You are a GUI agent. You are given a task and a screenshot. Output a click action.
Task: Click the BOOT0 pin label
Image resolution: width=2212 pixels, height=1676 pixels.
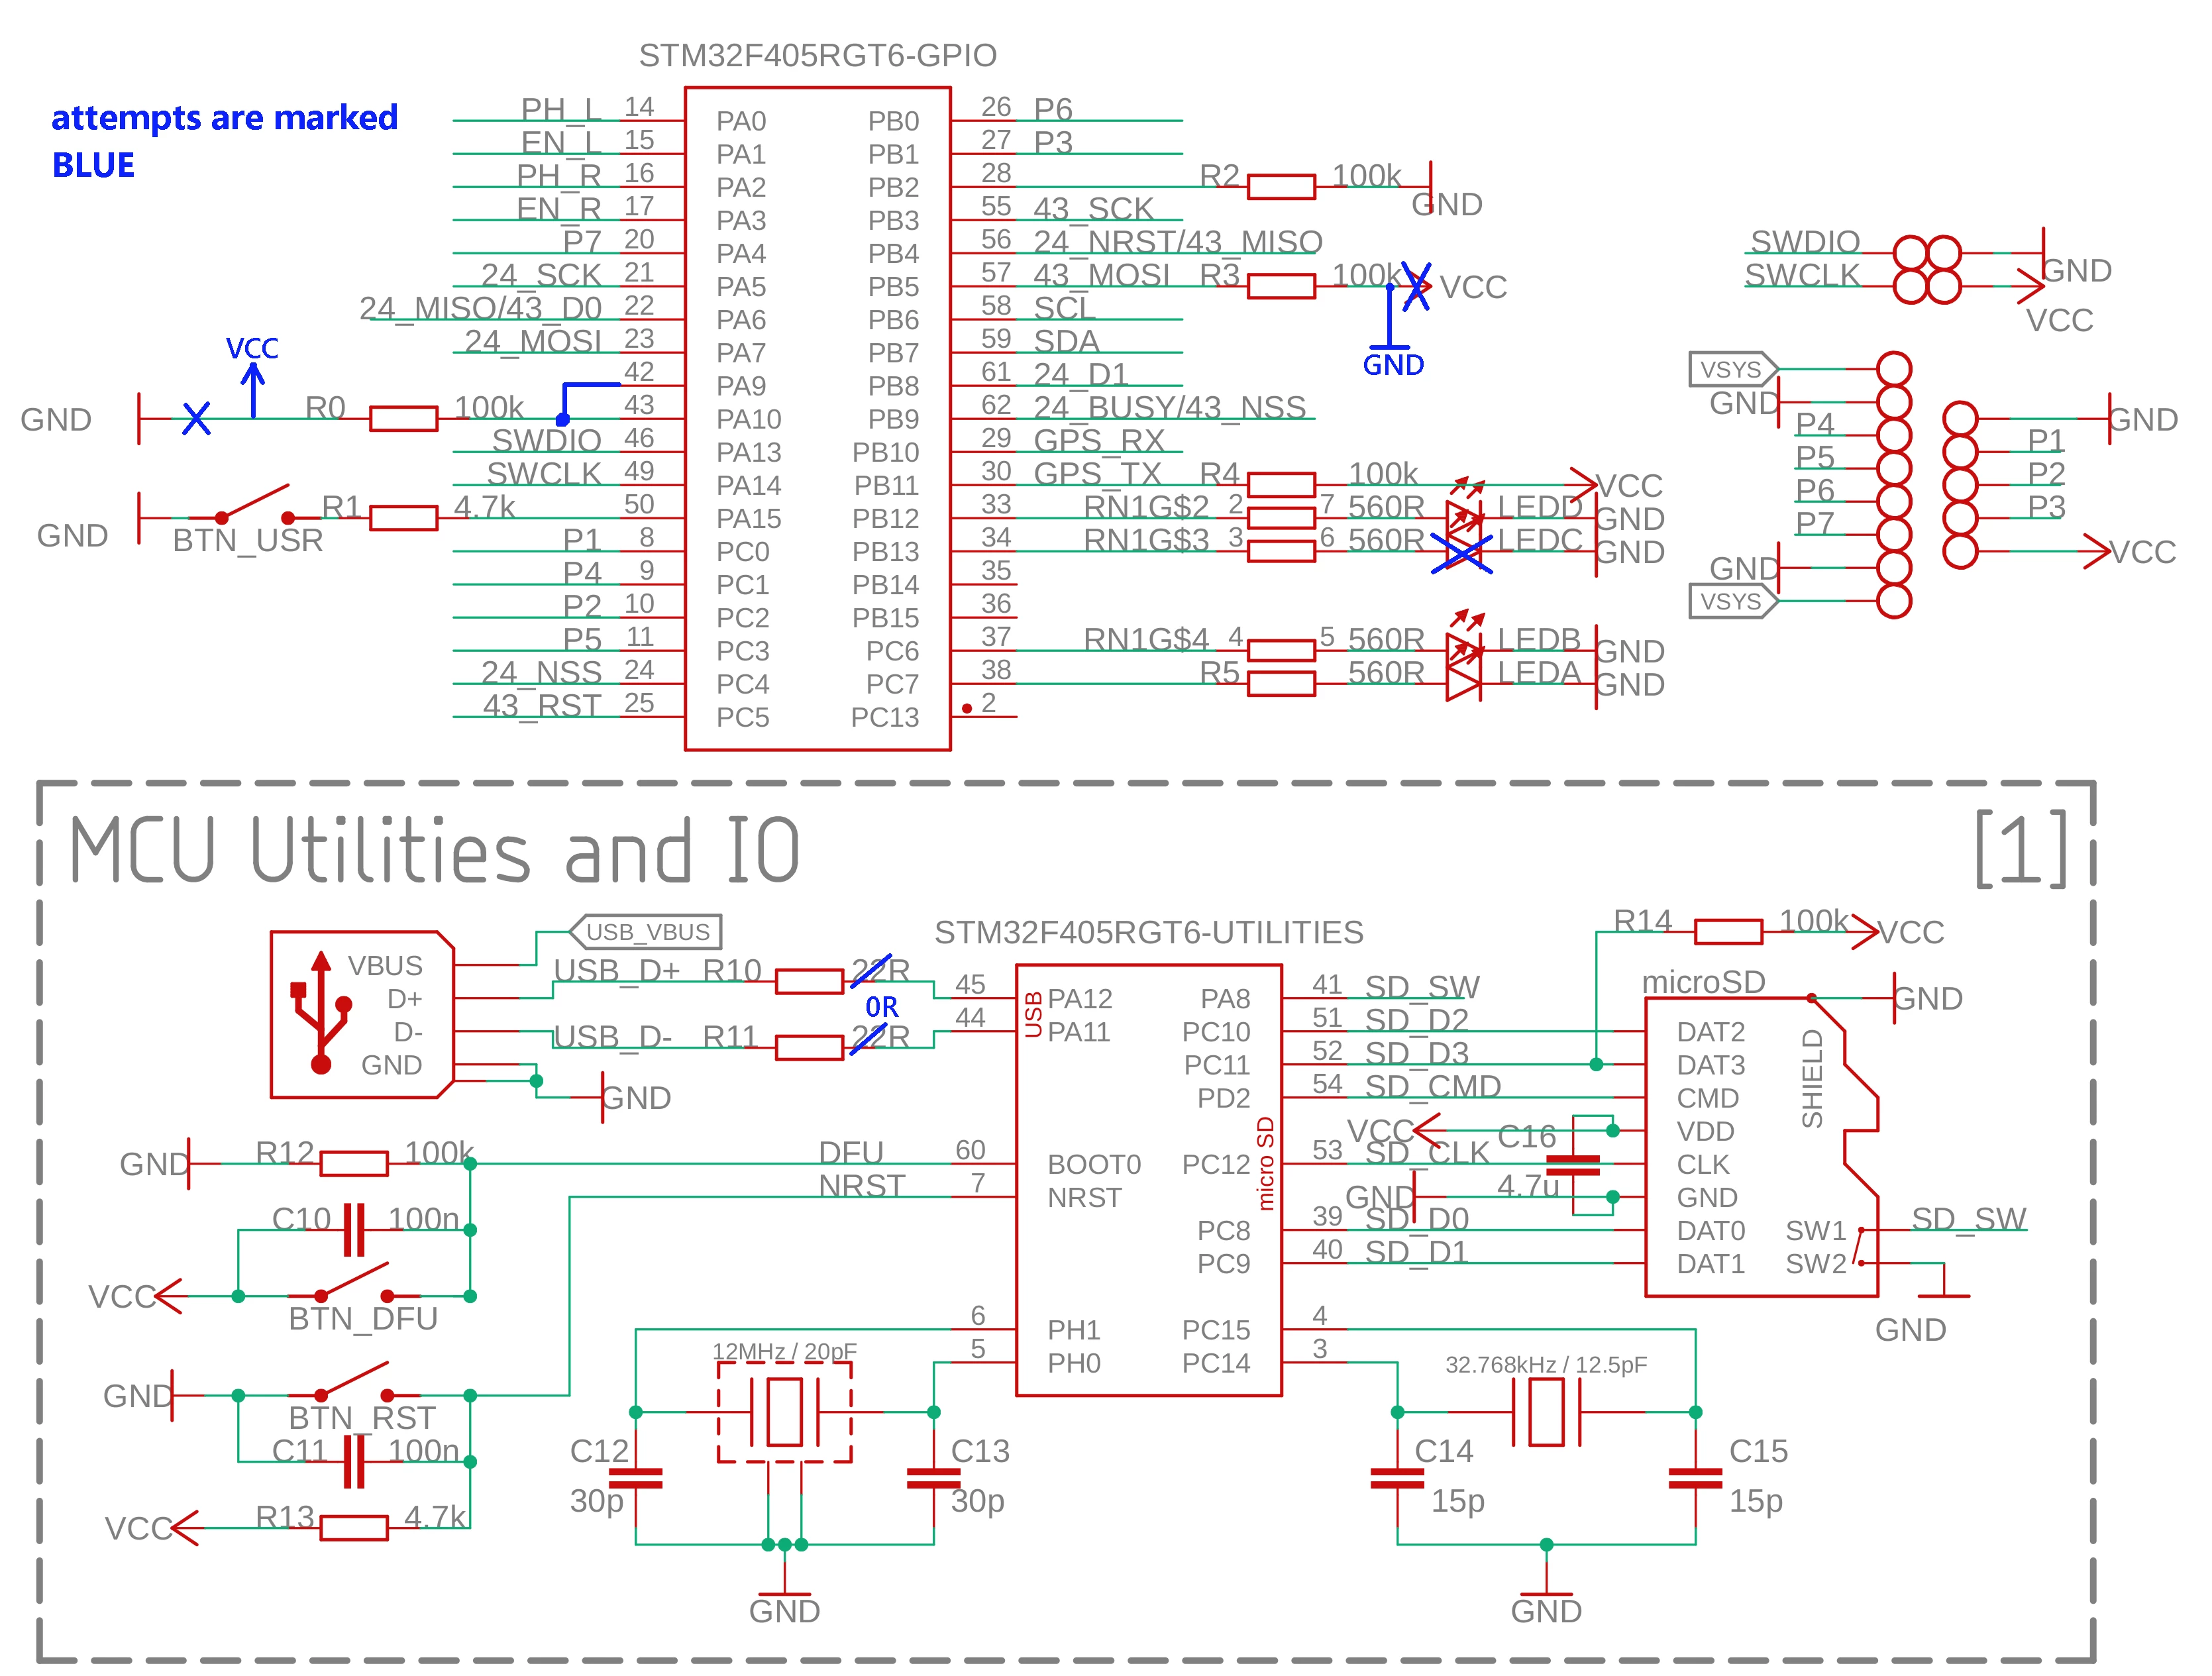pos(1094,1165)
